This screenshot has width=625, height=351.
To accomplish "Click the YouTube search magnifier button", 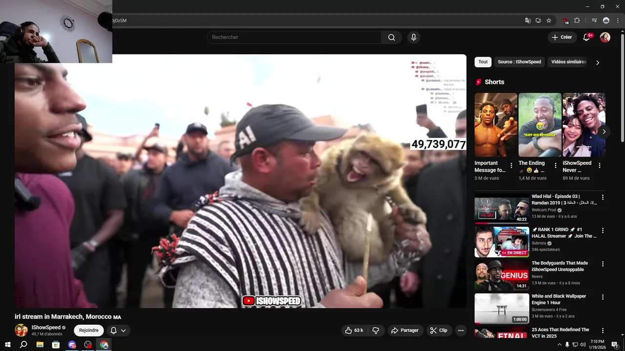I will 391,38.
